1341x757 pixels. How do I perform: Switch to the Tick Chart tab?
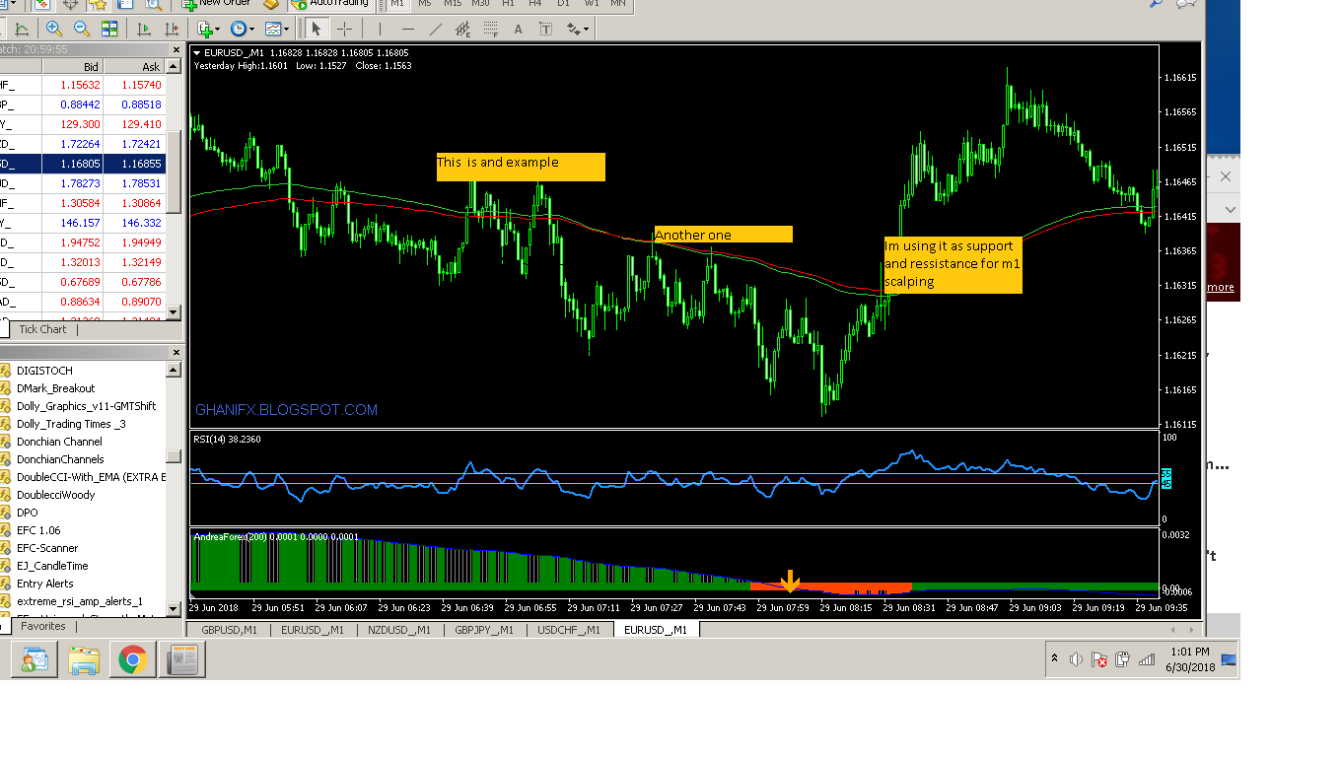click(x=42, y=329)
